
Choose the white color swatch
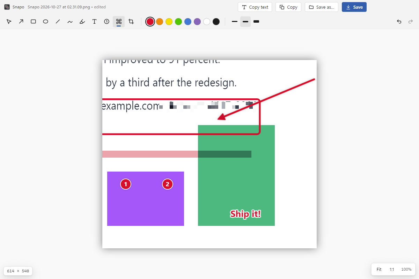pyautogui.click(x=207, y=22)
